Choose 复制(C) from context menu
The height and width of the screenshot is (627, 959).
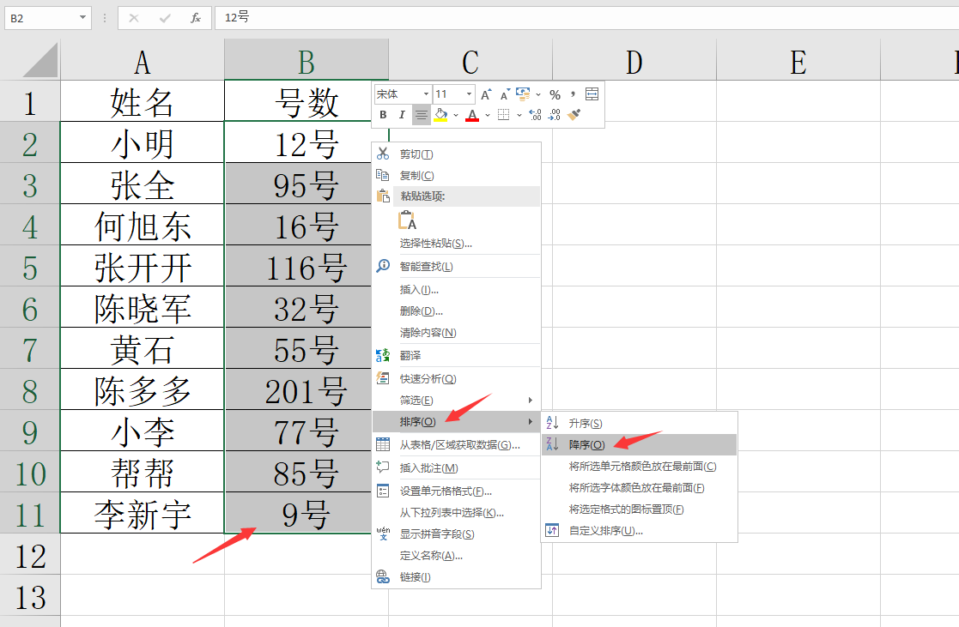point(456,175)
